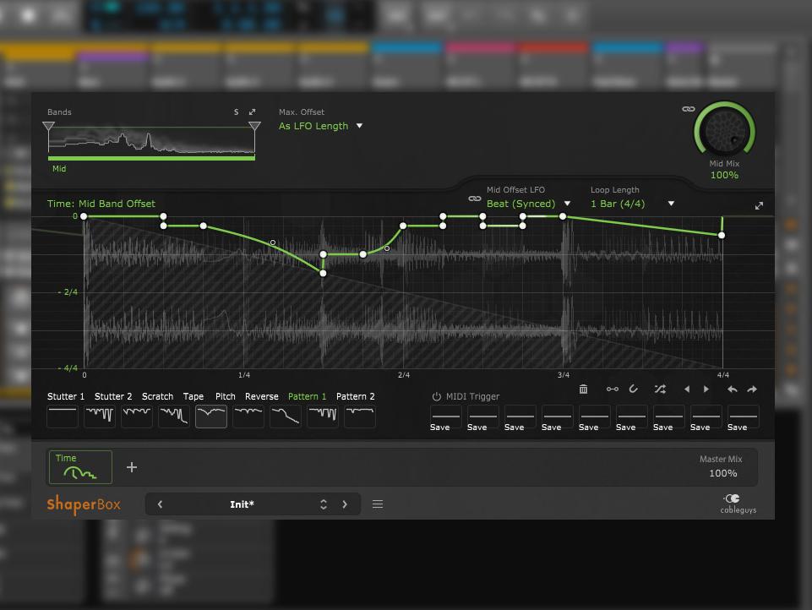Shift the LFO wave left with the arrow
The height and width of the screenshot is (610, 812).
[686, 389]
